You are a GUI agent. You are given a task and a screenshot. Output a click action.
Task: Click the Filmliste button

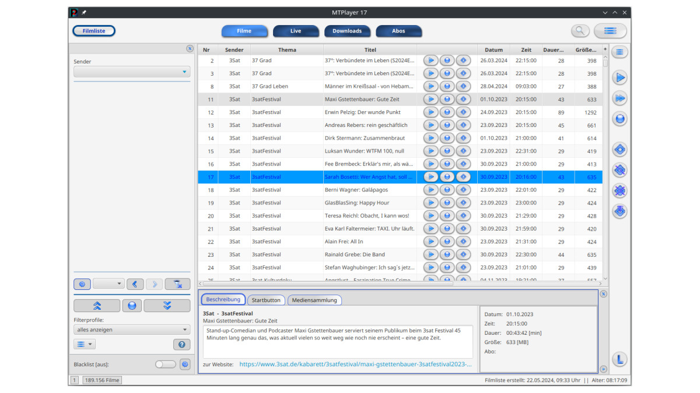click(x=94, y=31)
